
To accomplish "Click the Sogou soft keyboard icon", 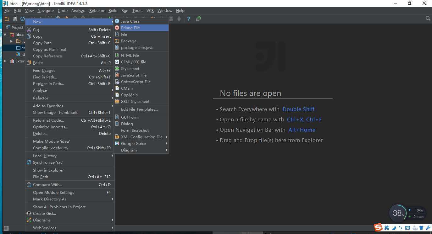I will 407,228.
